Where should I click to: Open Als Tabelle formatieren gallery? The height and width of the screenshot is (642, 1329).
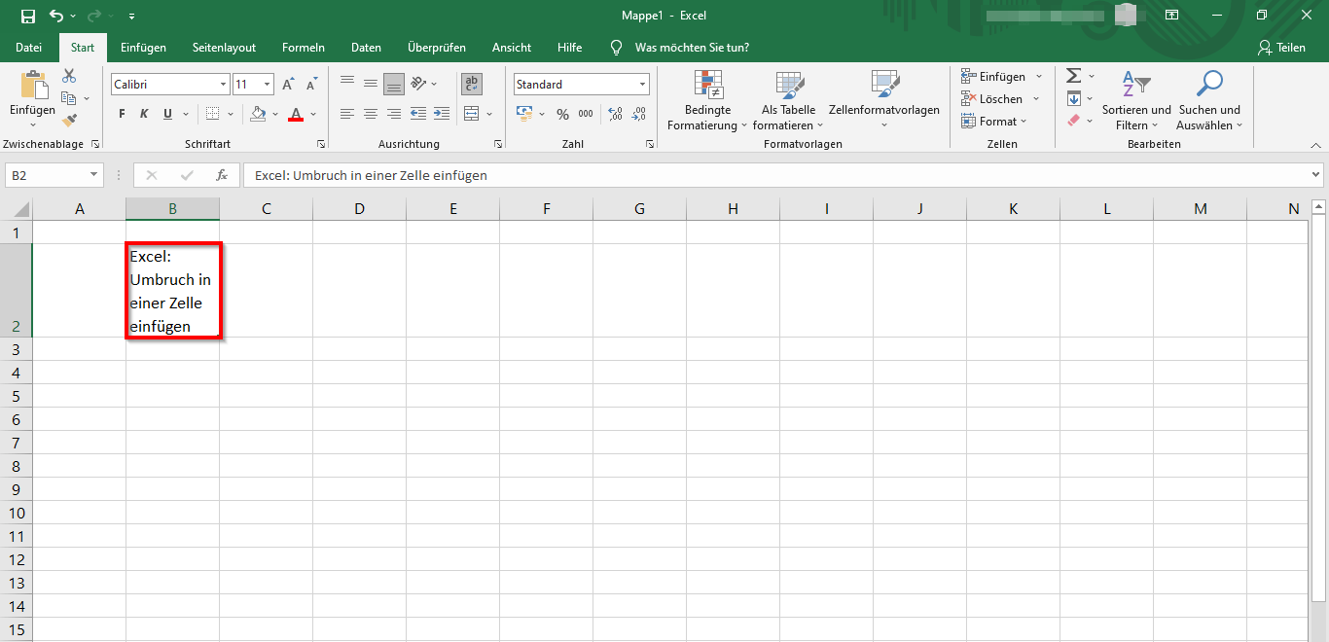coord(788,101)
